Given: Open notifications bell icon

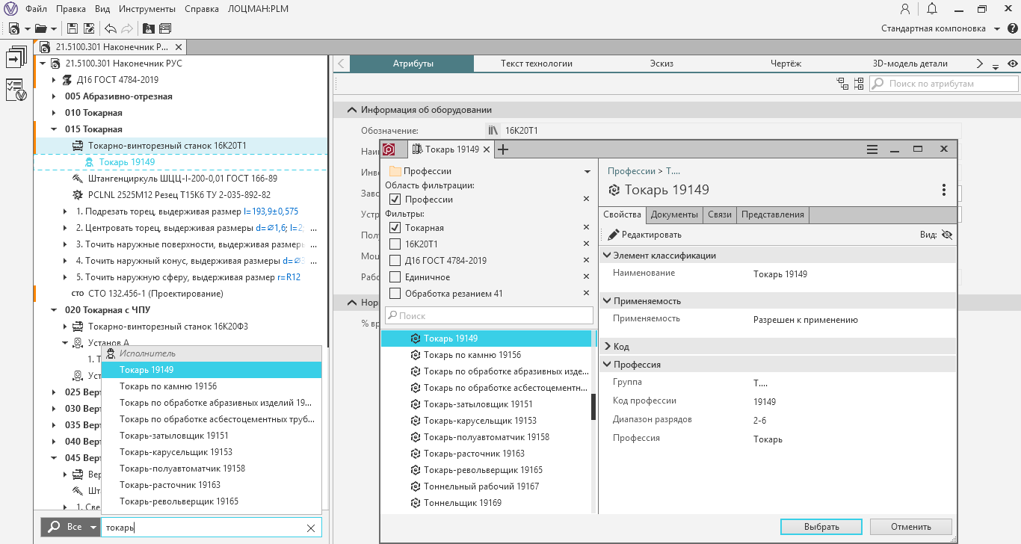Looking at the screenshot, I should click(x=932, y=9).
